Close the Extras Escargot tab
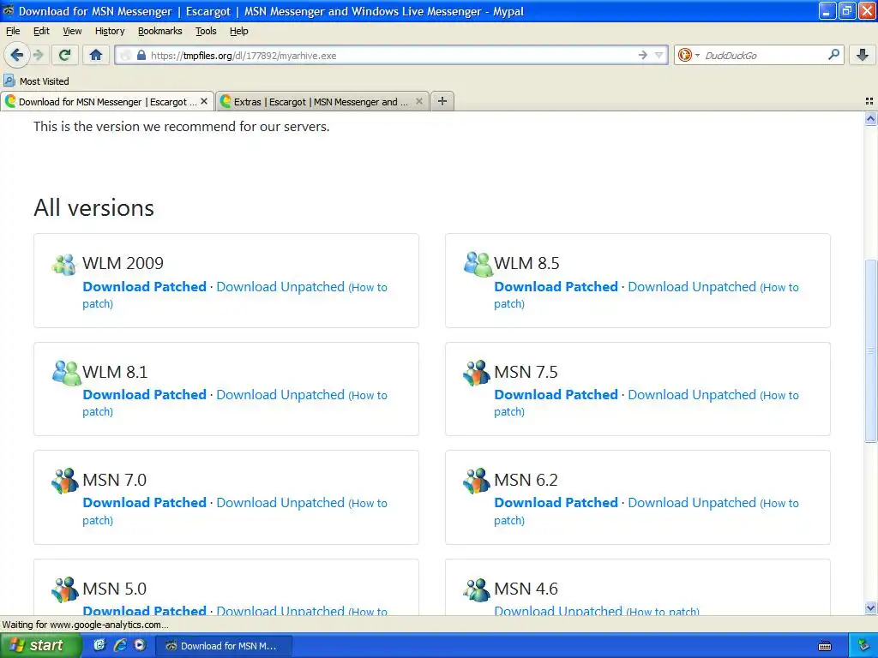 [418, 101]
